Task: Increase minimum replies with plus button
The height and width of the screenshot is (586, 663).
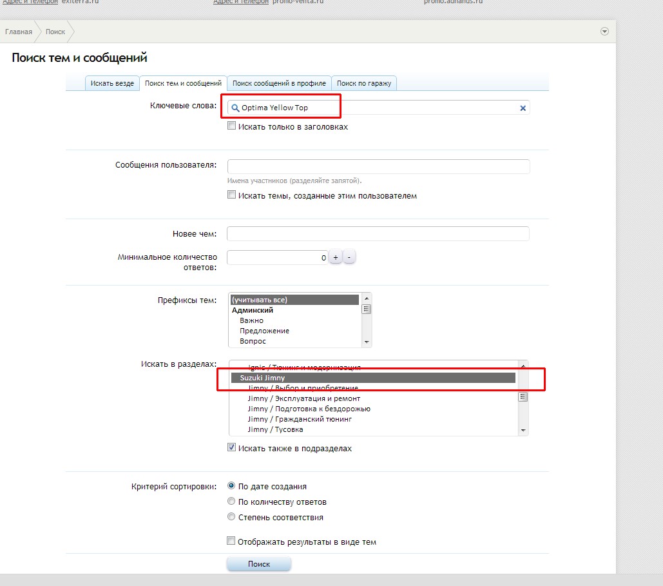Action: (x=335, y=257)
